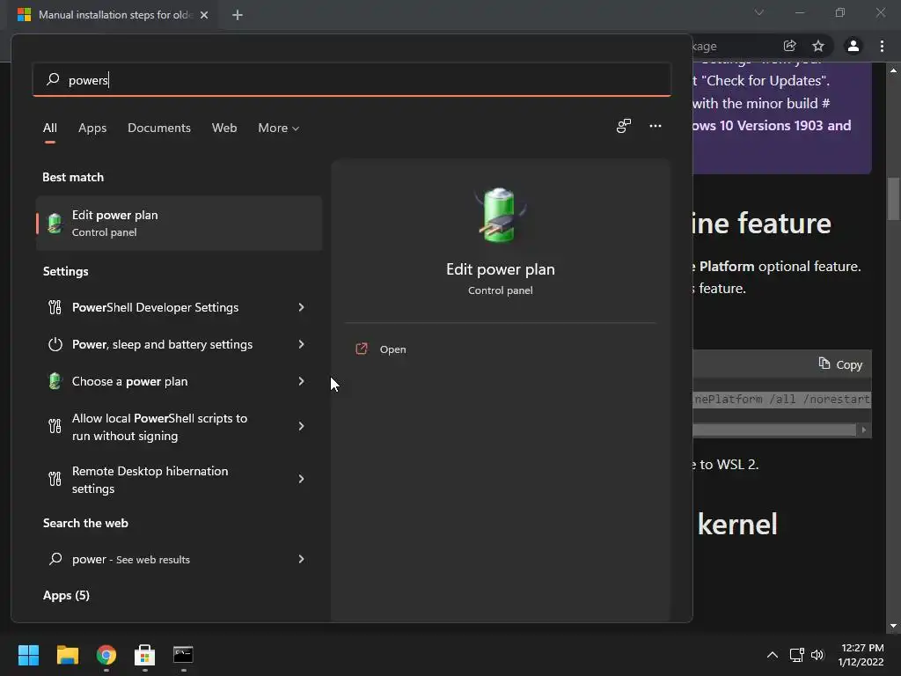Switch to the Documents search tab
901x676 pixels.
(x=159, y=129)
